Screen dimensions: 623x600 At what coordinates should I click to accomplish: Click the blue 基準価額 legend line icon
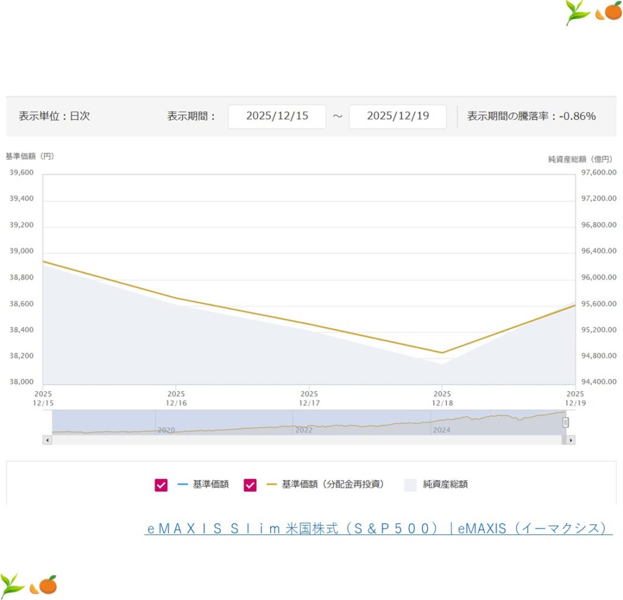click(x=183, y=485)
